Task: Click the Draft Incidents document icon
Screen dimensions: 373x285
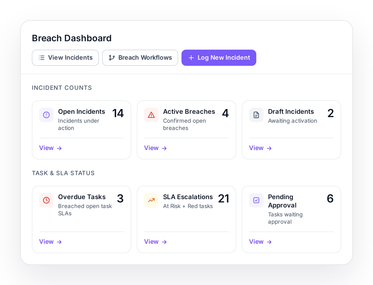Action: [x=256, y=115]
